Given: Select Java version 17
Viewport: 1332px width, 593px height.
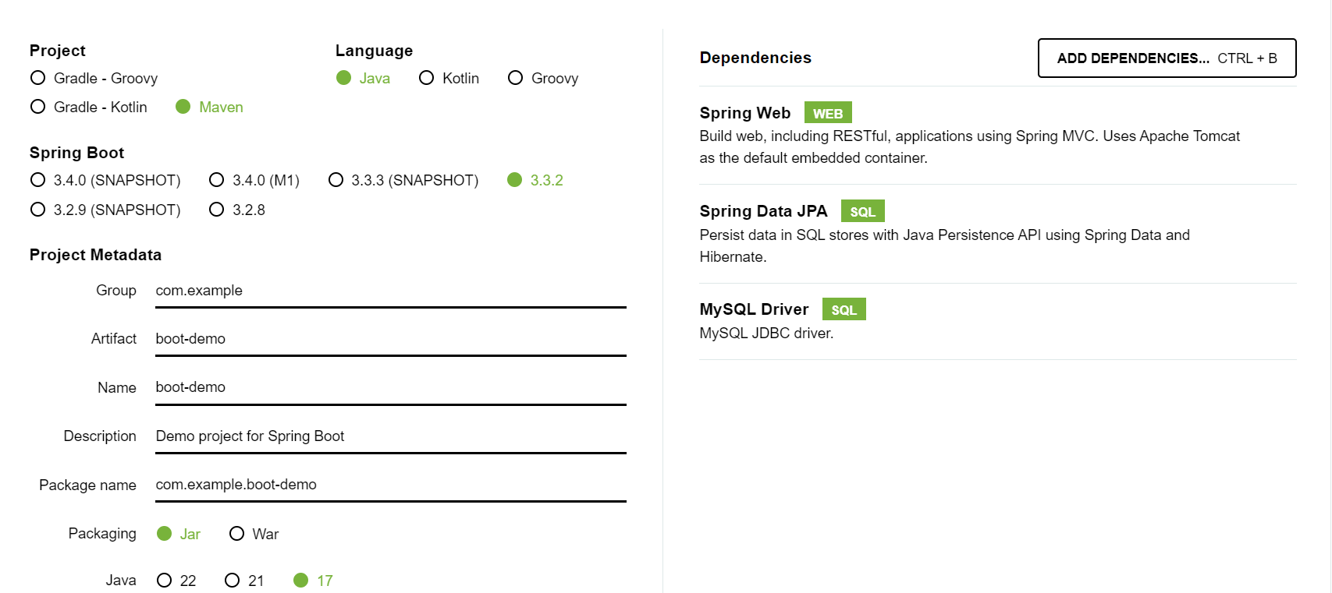Looking at the screenshot, I should [313, 581].
